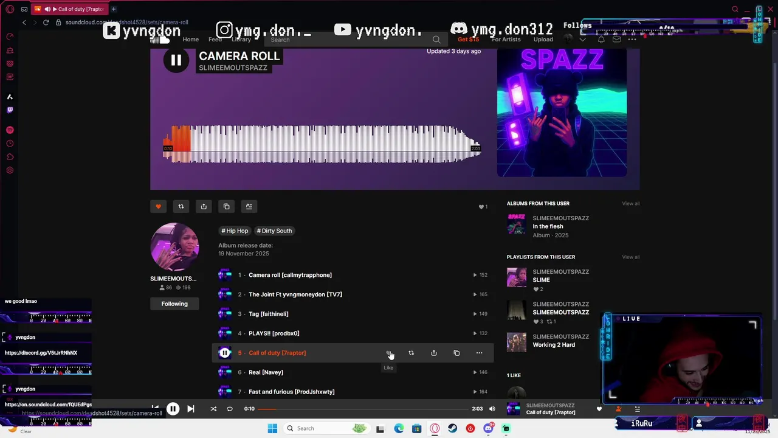Toggle the Following button for SLIMEEMOUTSPAZZ
This screenshot has height=438, width=778.
pyautogui.click(x=174, y=304)
